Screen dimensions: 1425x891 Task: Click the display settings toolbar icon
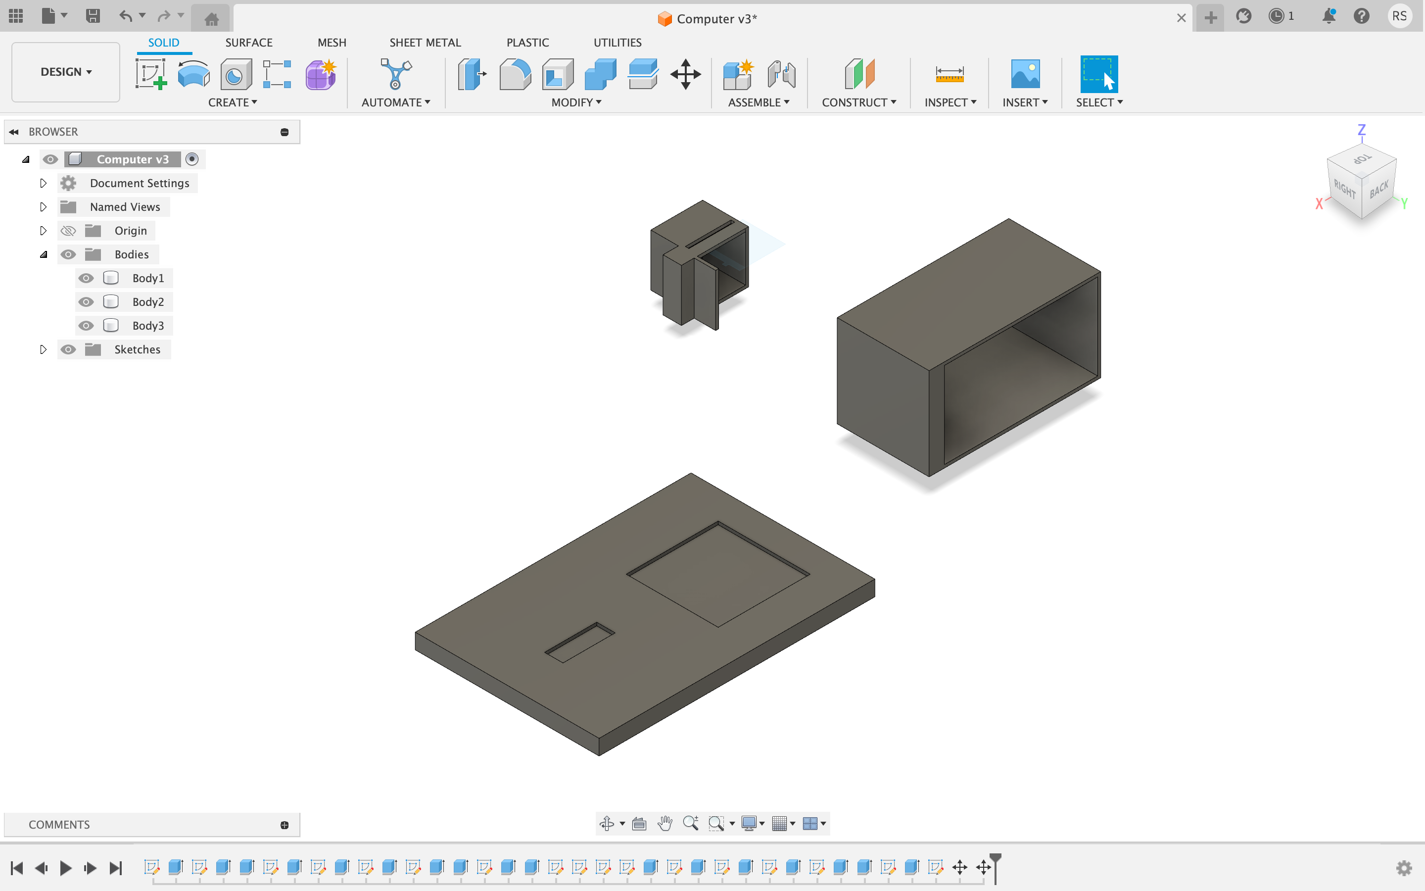pos(749,823)
